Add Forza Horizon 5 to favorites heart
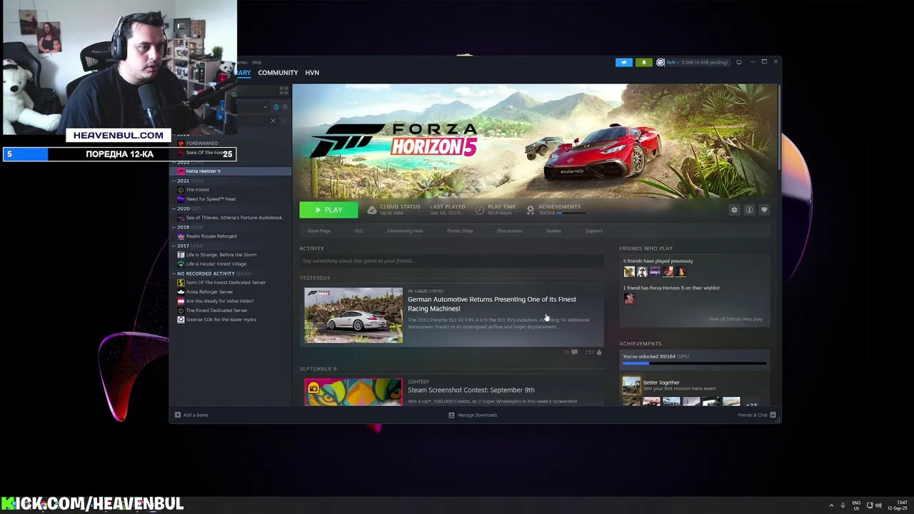 click(x=764, y=210)
